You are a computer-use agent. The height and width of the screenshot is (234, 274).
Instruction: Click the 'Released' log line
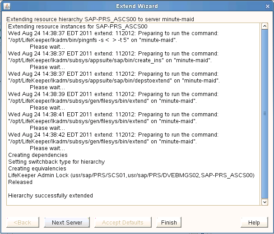coord(20,182)
